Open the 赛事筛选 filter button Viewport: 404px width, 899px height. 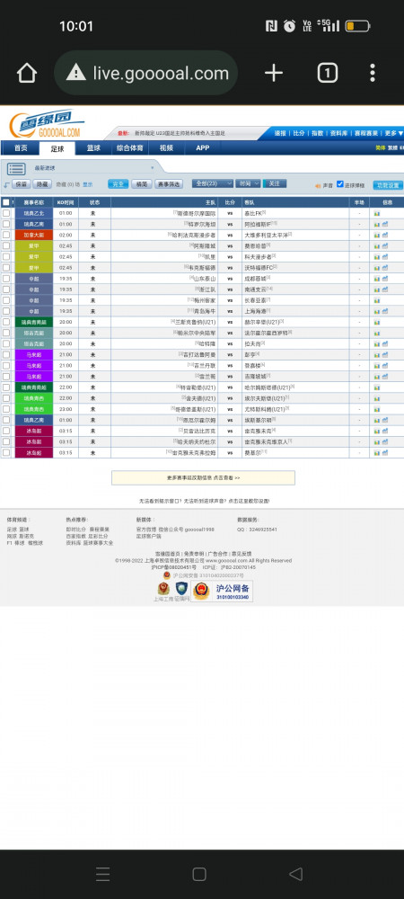(168, 184)
